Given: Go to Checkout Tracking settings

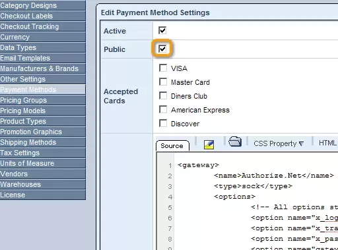Looking at the screenshot, I should coord(43,26).
